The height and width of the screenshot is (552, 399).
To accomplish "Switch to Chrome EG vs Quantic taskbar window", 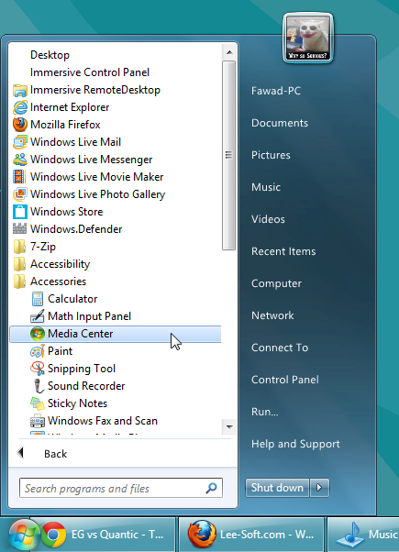I will point(107,535).
